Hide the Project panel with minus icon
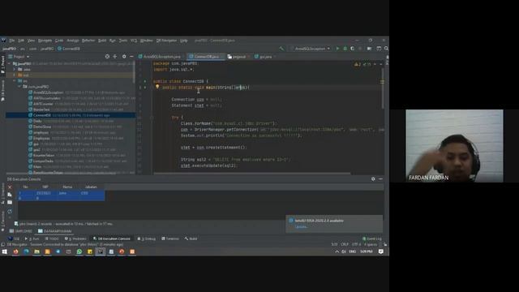Viewport: 519px width, 292px height. coord(131,57)
